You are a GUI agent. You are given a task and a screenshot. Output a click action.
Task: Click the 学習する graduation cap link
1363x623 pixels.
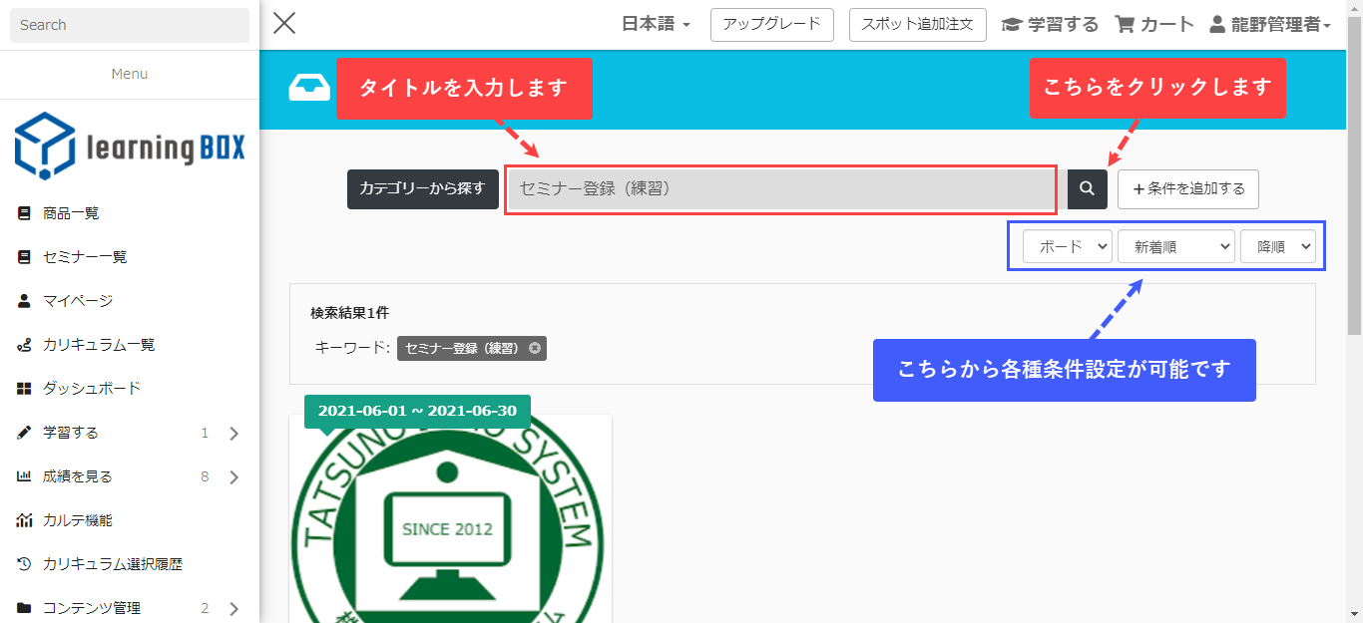tap(1050, 25)
